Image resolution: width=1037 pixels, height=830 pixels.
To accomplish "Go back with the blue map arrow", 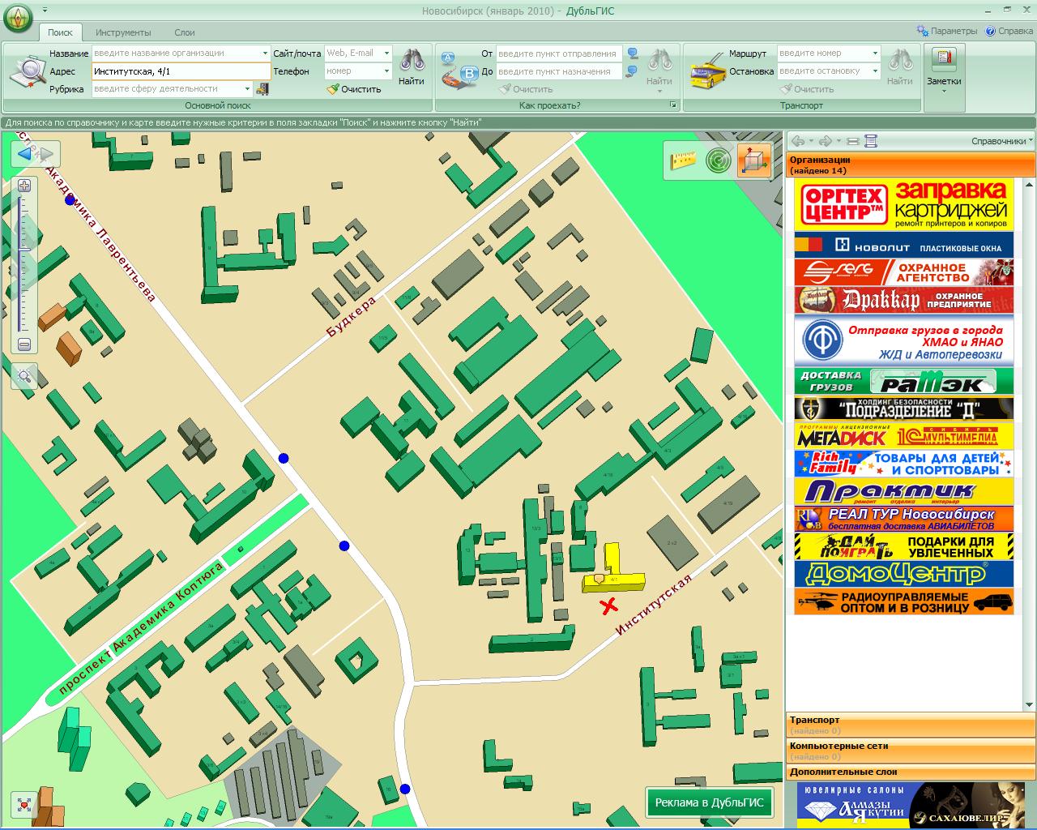I will click(x=24, y=154).
